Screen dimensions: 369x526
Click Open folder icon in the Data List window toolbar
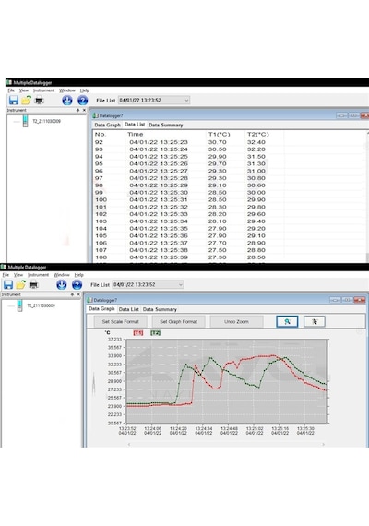pos(26,100)
